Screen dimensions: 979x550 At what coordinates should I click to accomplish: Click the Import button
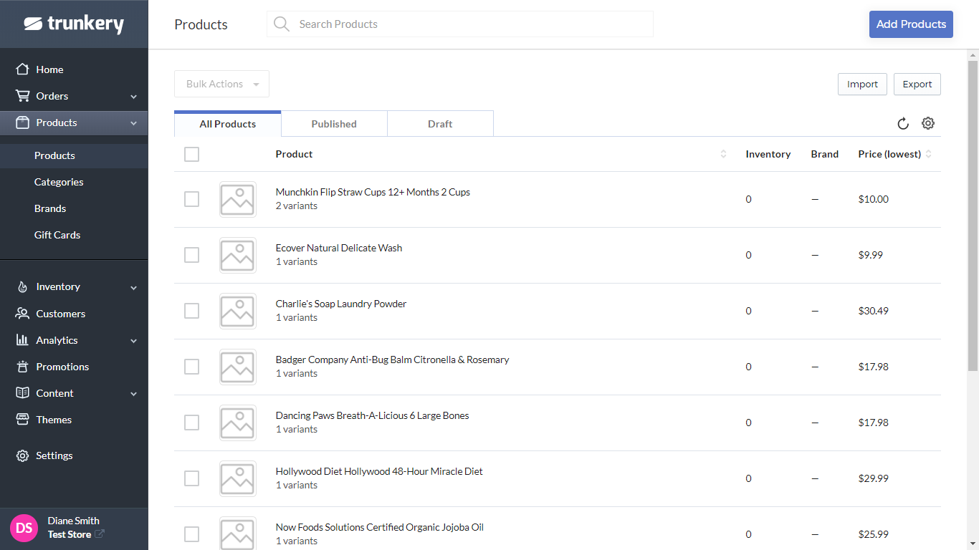[x=862, y=84]
